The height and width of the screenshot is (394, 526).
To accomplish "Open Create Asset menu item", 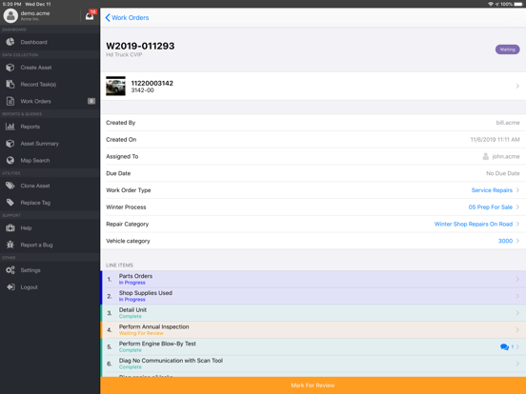I will [x=50, y=68].
